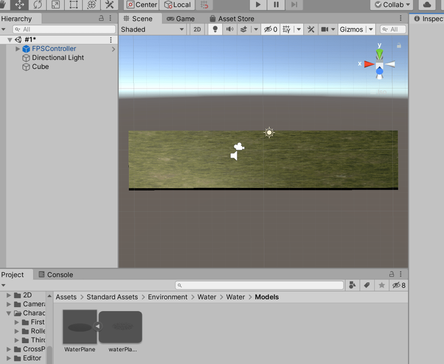Screen dimensions: 444x364
Task: Toggle scene lighting lightbulb
Action: tap(214, 30)
